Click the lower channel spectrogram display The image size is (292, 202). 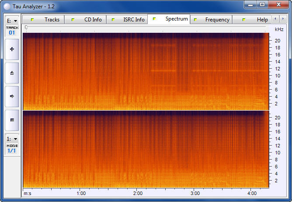click(x=145, y=149)
